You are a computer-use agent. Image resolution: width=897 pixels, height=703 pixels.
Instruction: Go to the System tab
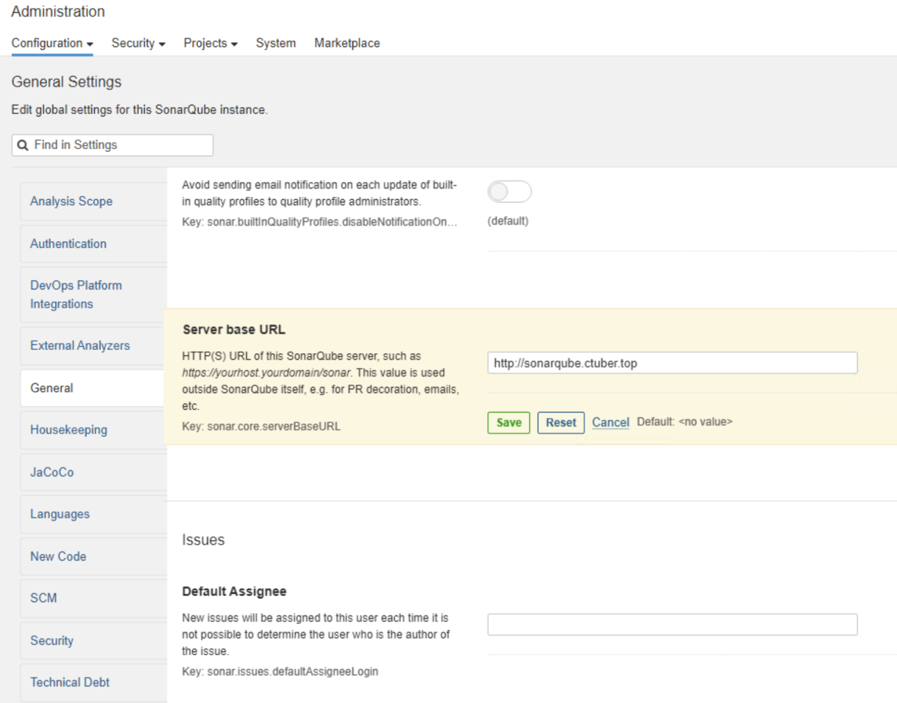275,43
